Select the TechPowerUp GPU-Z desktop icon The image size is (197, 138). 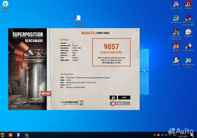coord(188,63)
